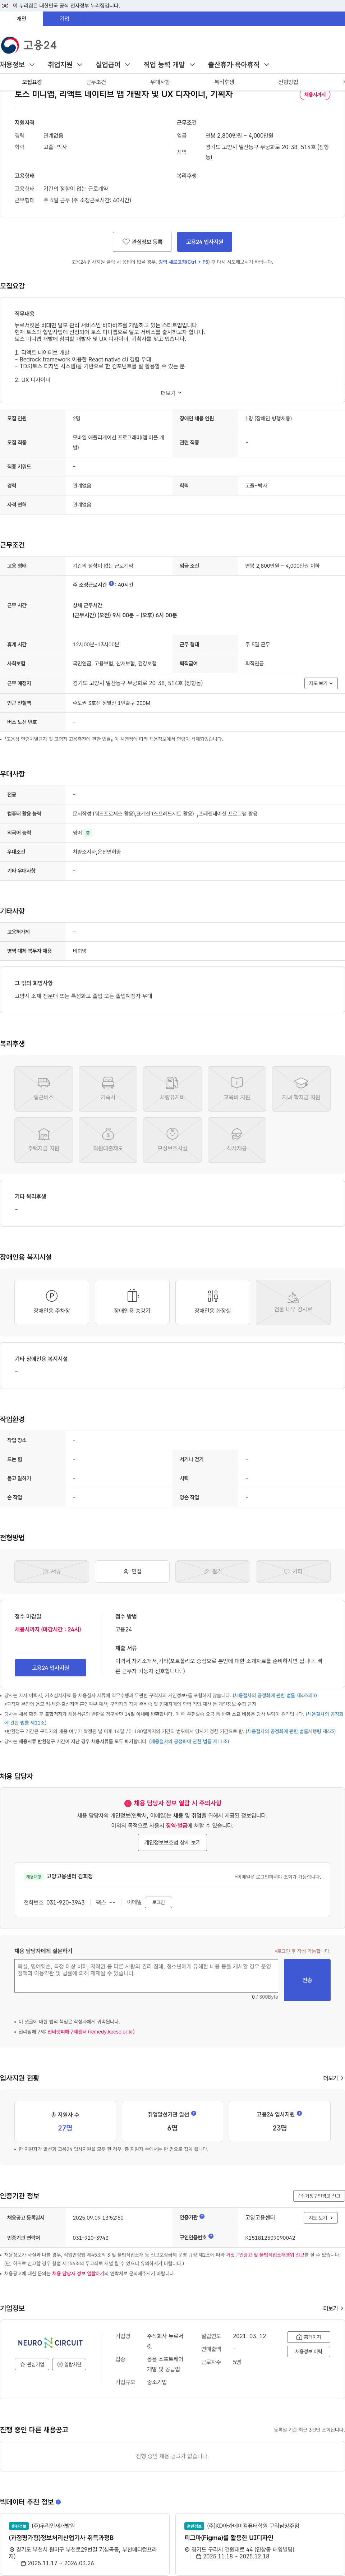Click the 전송 send button
This screenshot has width=345, height=2576.
(307, 1980)
